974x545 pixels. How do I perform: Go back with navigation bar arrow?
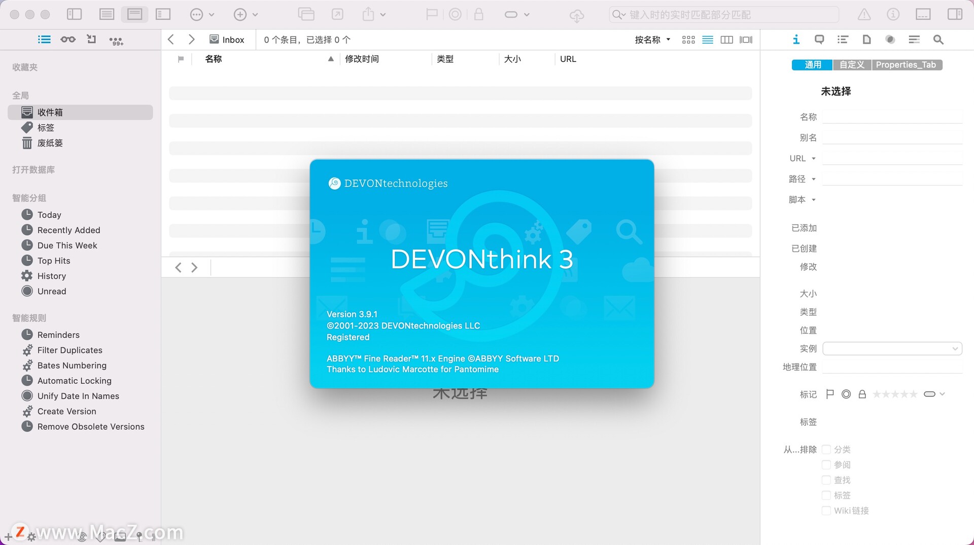coord(171,40)
